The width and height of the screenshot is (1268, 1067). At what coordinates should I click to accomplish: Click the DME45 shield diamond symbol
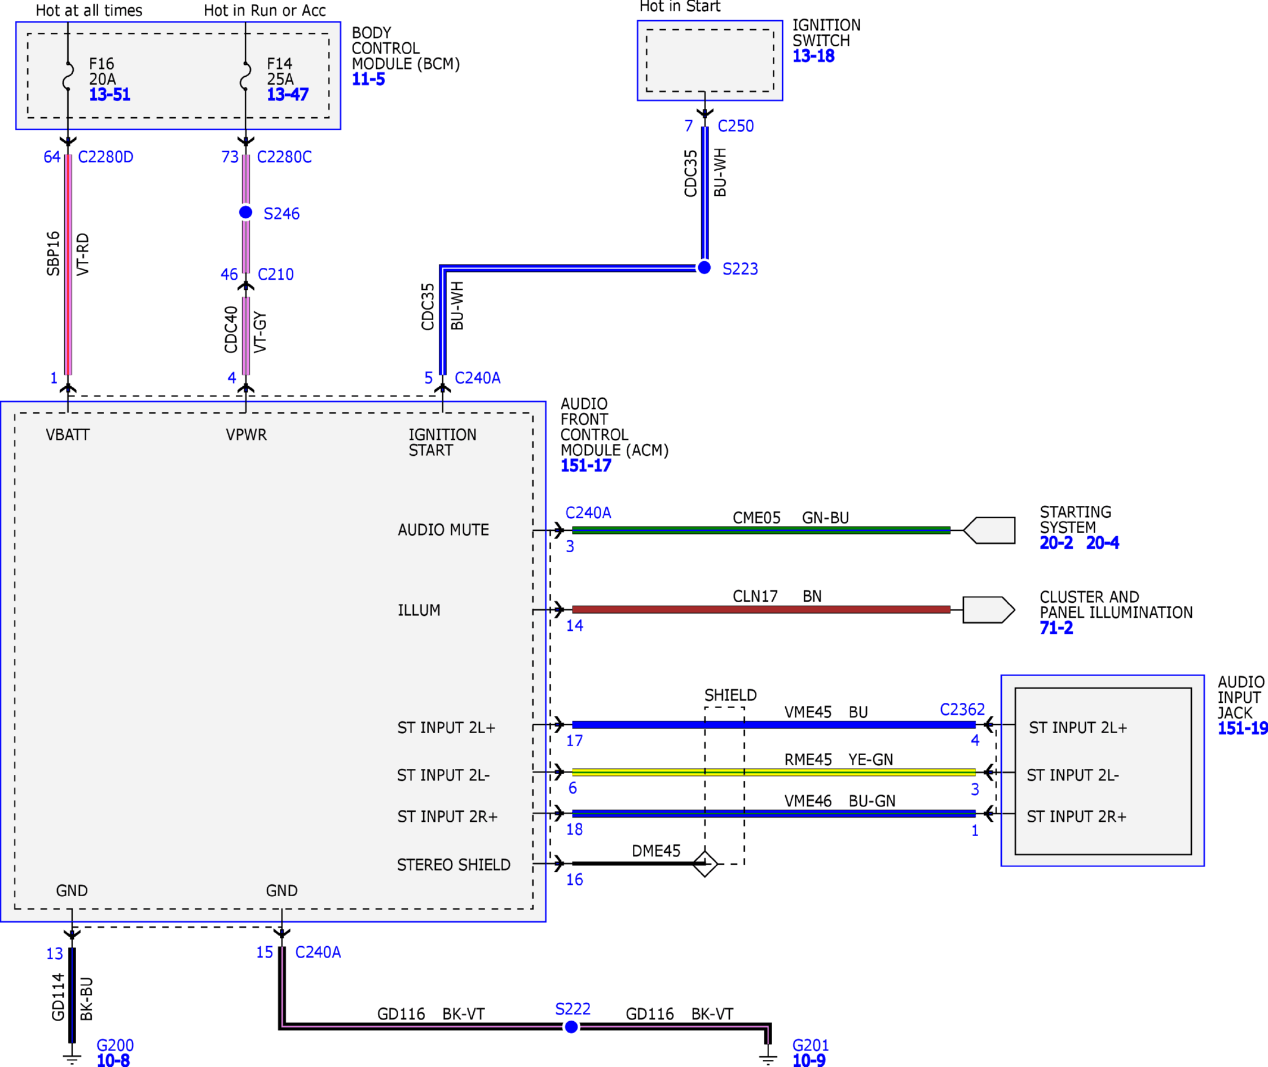click(705, 863)
